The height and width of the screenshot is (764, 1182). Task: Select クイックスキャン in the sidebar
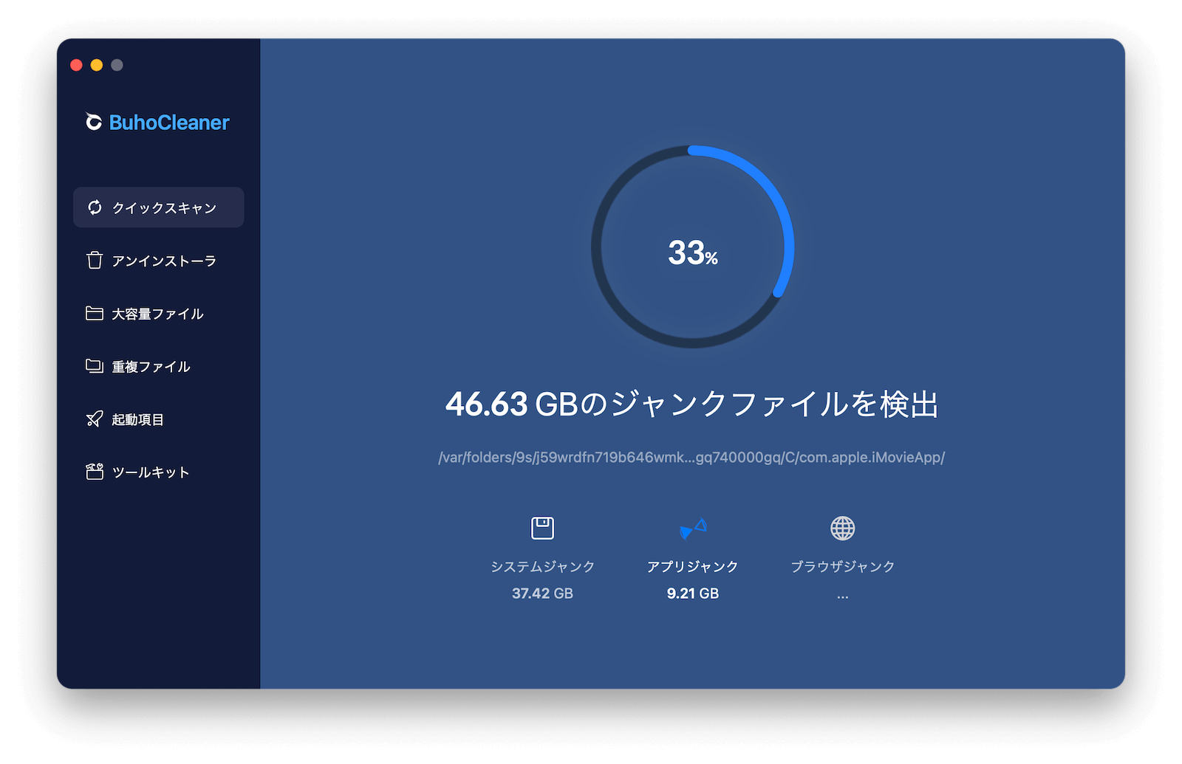[158, 207]
